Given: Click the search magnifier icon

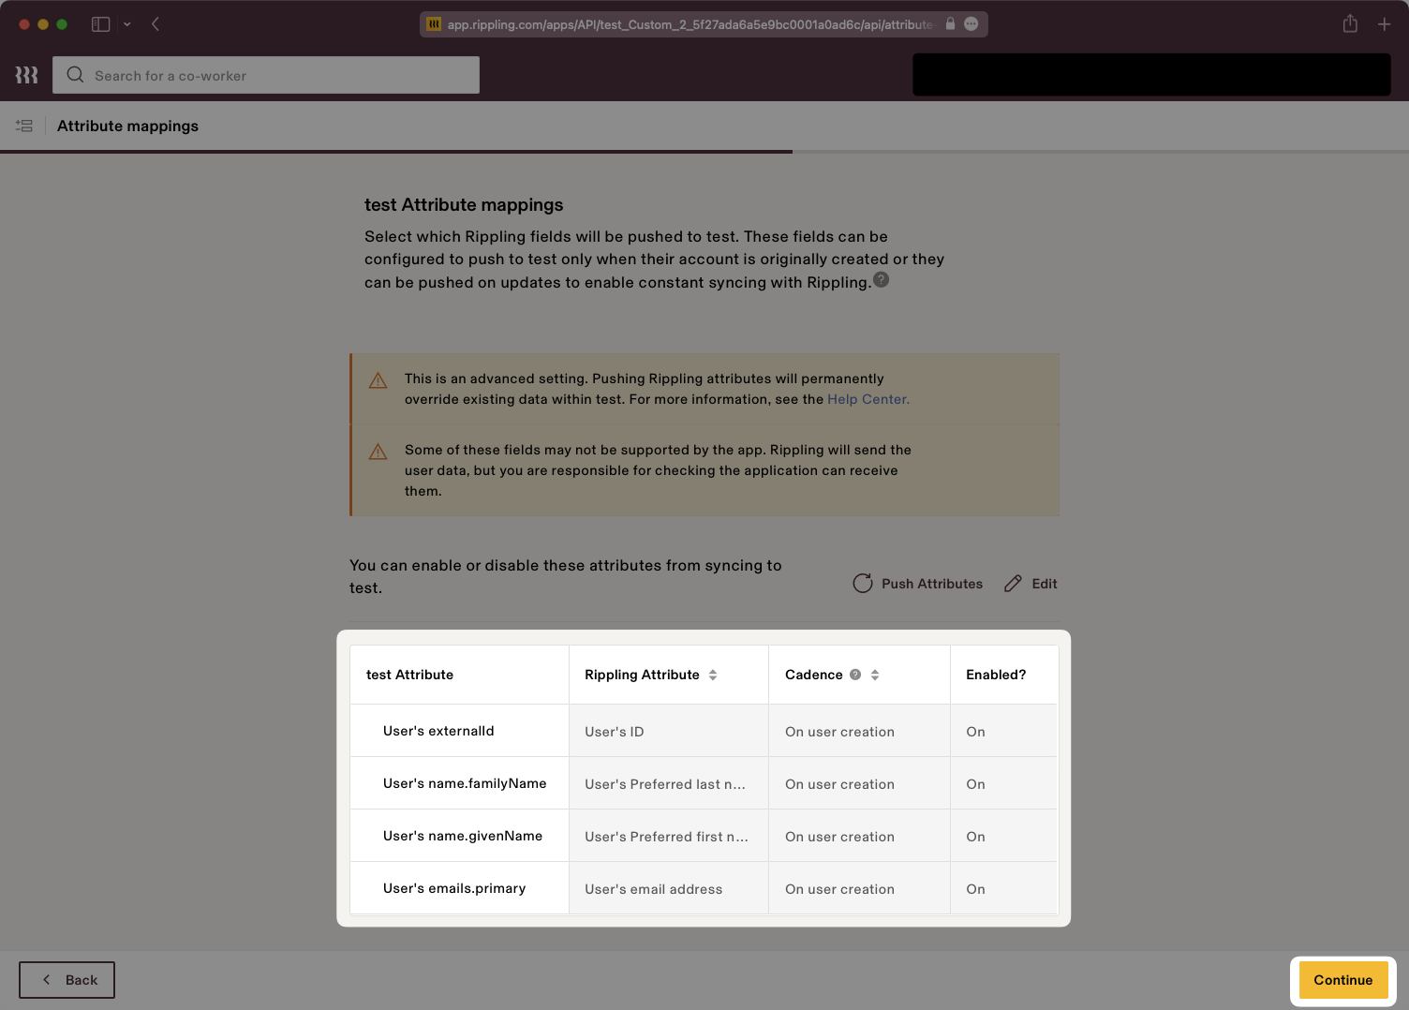Looking at the screenshot, I should [x=75, y=75].
